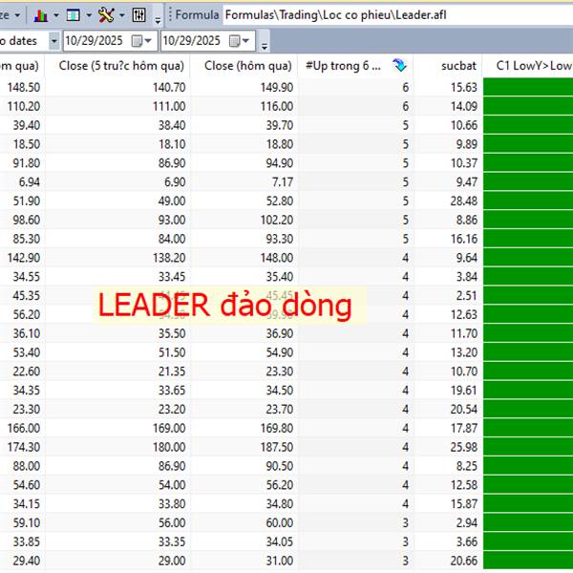The width and height of the screenshot is (573, 573).
Task: Sort by '#Up trong 6 ...' column header
Action: tap(355, 66)
